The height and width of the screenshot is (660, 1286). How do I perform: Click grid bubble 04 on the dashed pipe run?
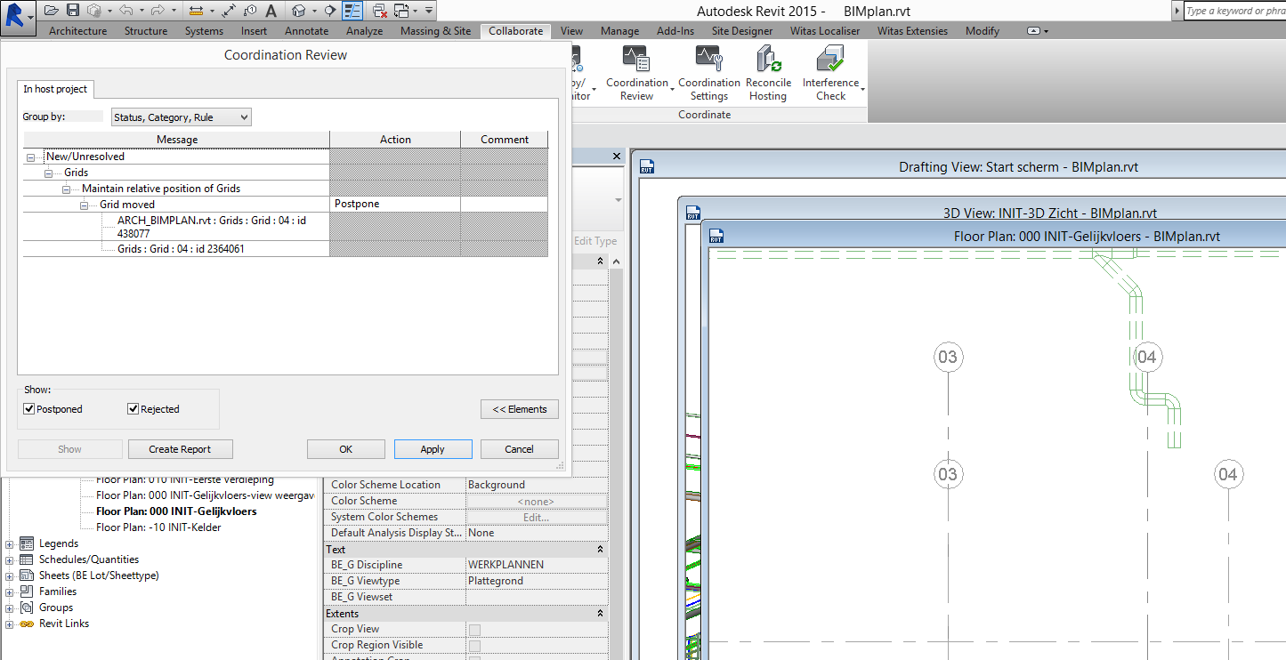point(1146,358)
